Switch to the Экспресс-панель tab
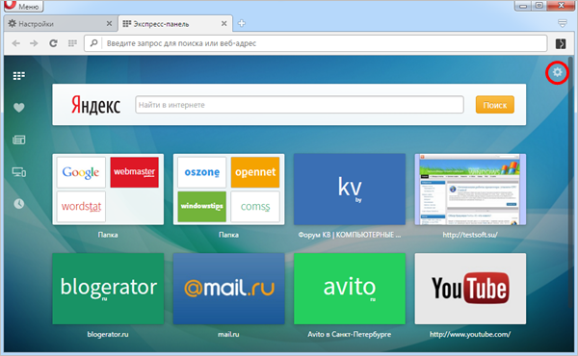This screenshot has width=578, height=356. pyautogui.click(x=175, y=23)
